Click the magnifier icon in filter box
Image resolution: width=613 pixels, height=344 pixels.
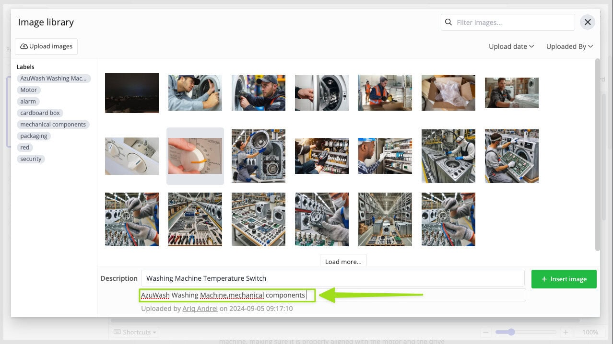[448, 22]
